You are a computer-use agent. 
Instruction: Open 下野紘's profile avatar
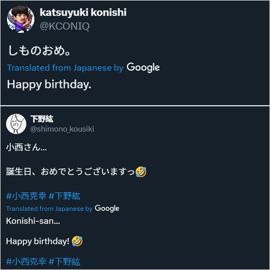[x=16, y=124]
